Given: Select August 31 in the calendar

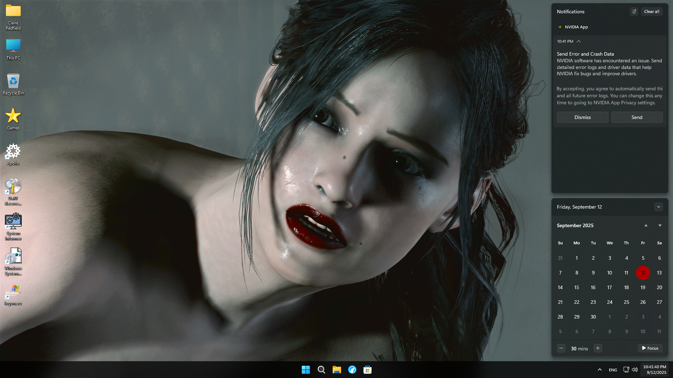Looking at the screenshot, I should [x=560, y=258].
